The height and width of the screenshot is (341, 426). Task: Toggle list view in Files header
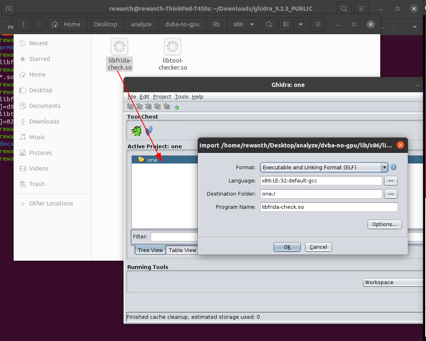[286, 24]
